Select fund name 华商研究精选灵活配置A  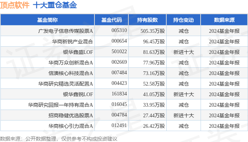(66, 84)
